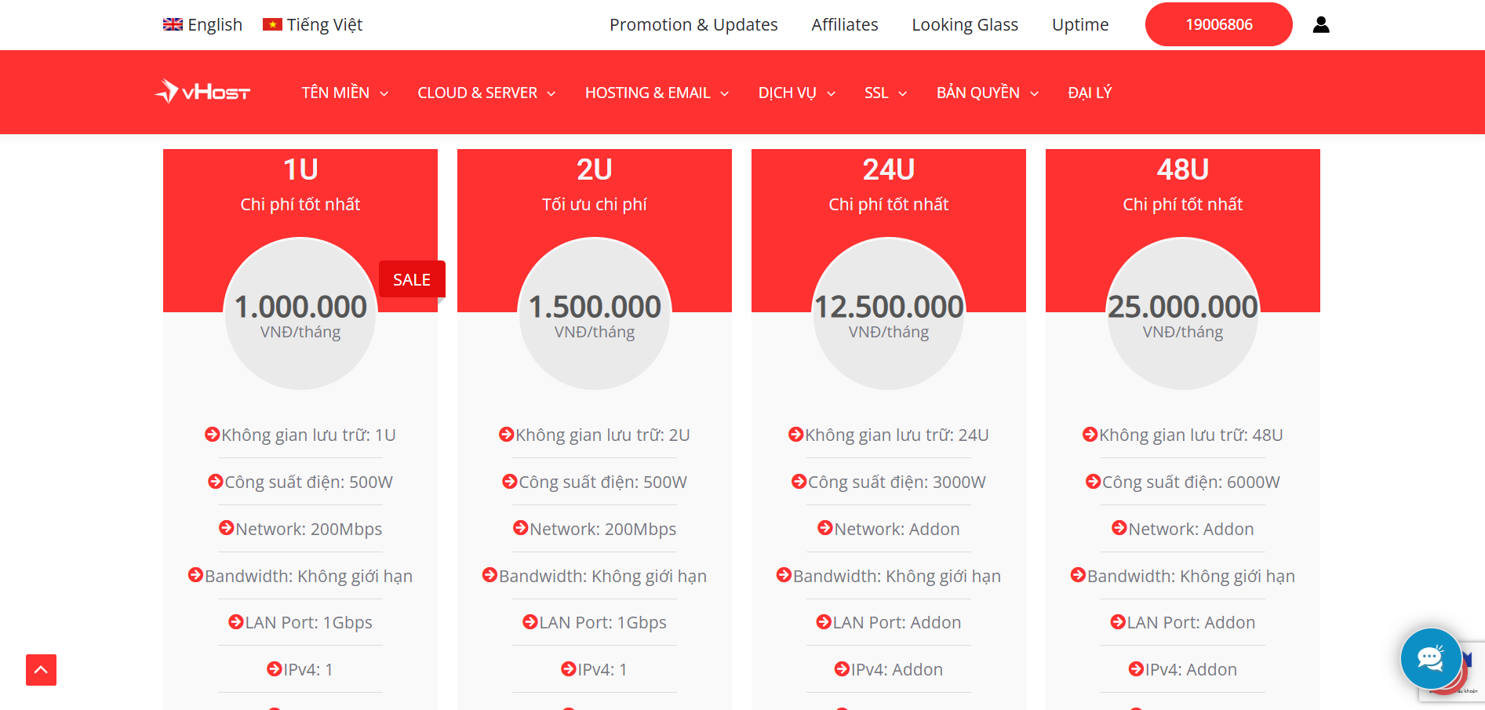
Task: Open the user account icon
Action: [x=1321, y=25]
